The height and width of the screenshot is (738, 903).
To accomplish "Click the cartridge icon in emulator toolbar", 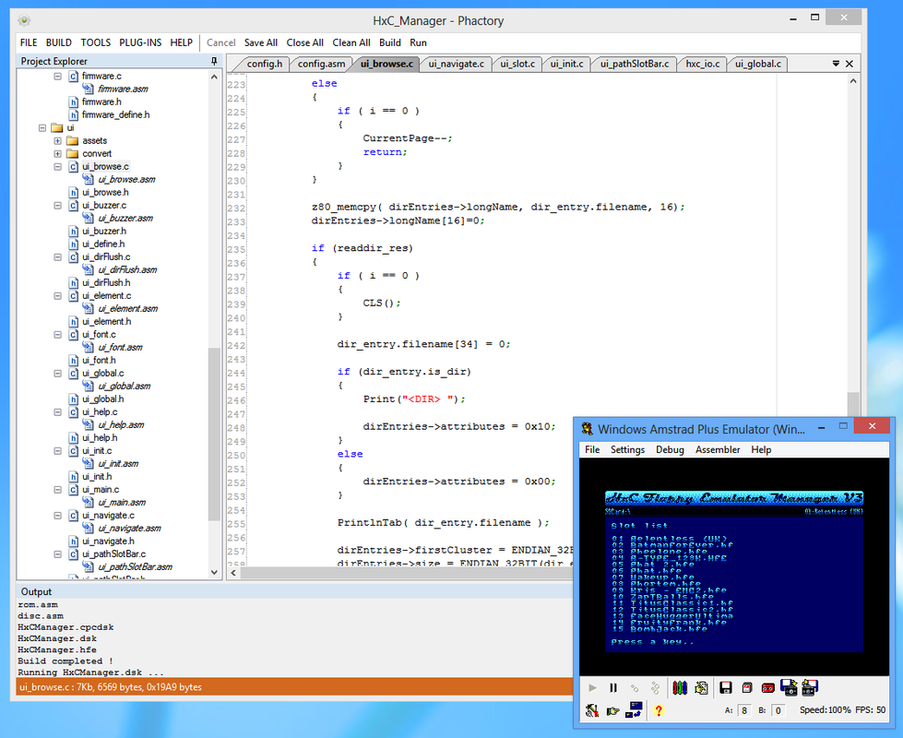I will tap(747, 688).
